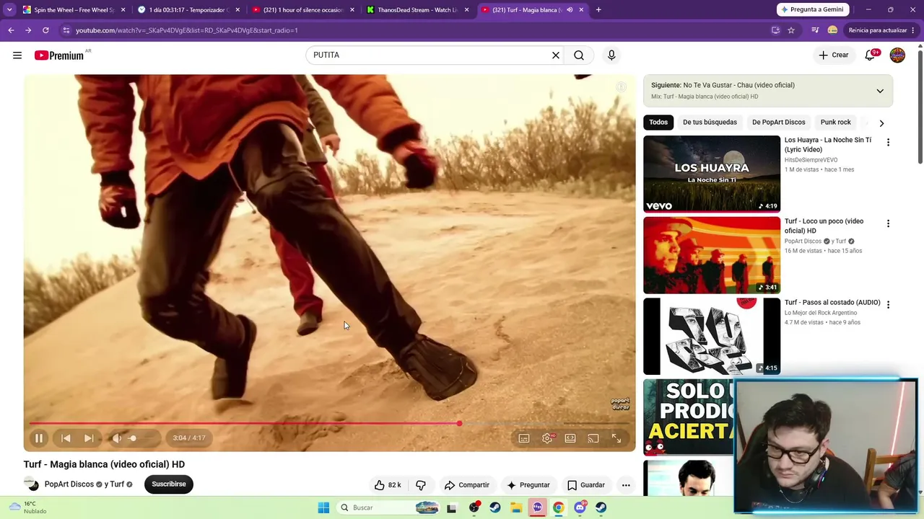The image size is (924, 519).
Task: Go to the YouTube Premium home logo
Action: (59, 56)
